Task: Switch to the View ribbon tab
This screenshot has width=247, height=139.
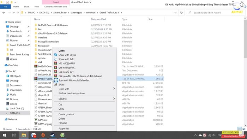Action: [x=37, y=7]
